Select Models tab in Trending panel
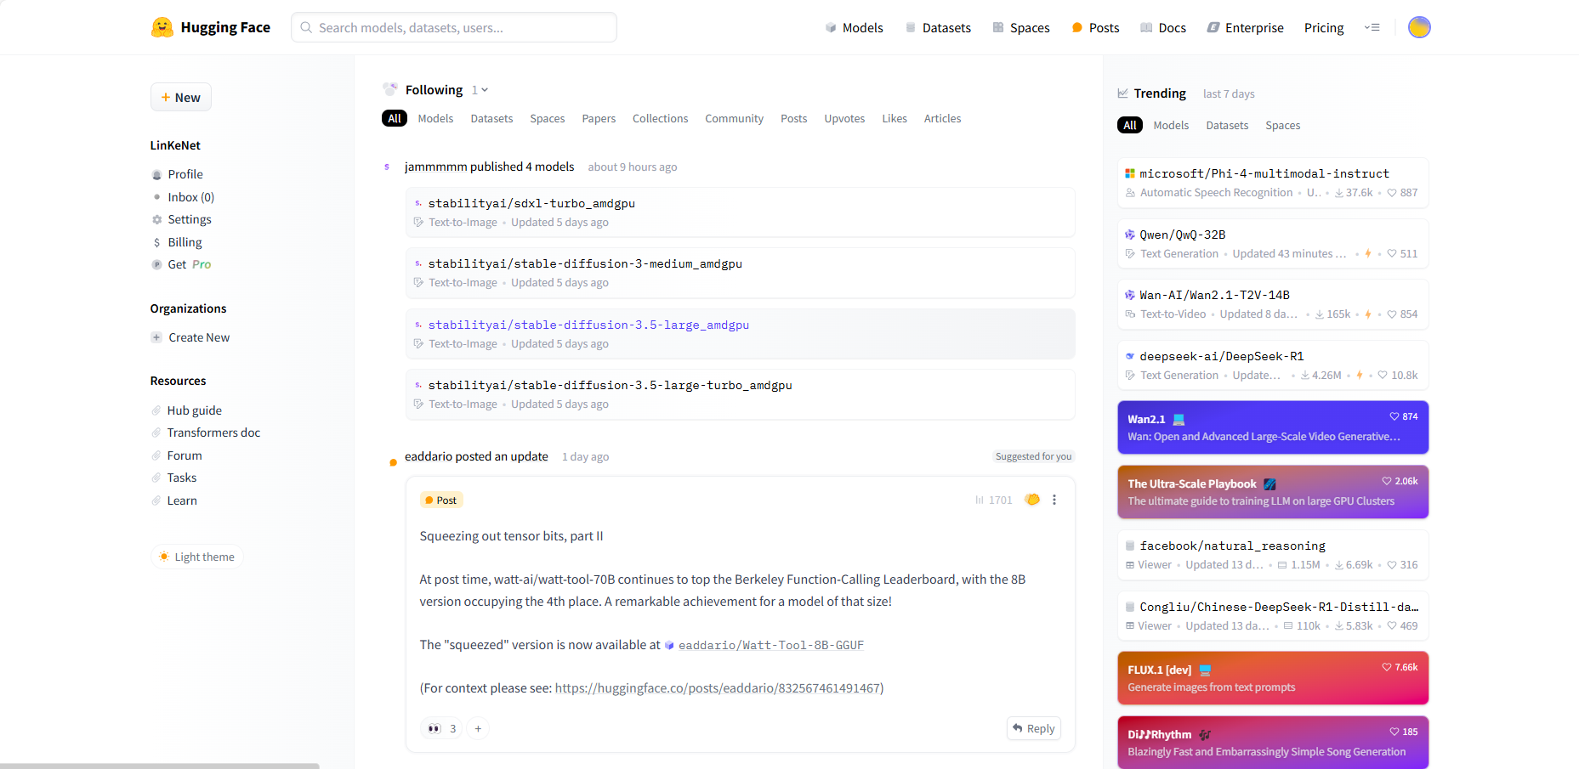The height and width of the screenshot is (769, 1579). click(x=1171, y=125)
